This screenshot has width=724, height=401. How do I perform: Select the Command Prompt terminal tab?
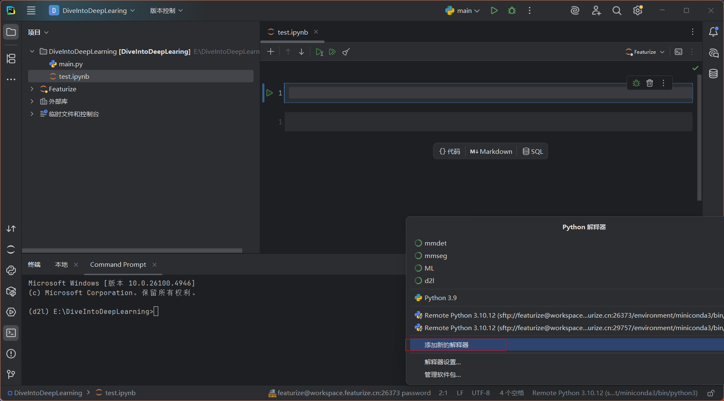[x=118, y=265]
